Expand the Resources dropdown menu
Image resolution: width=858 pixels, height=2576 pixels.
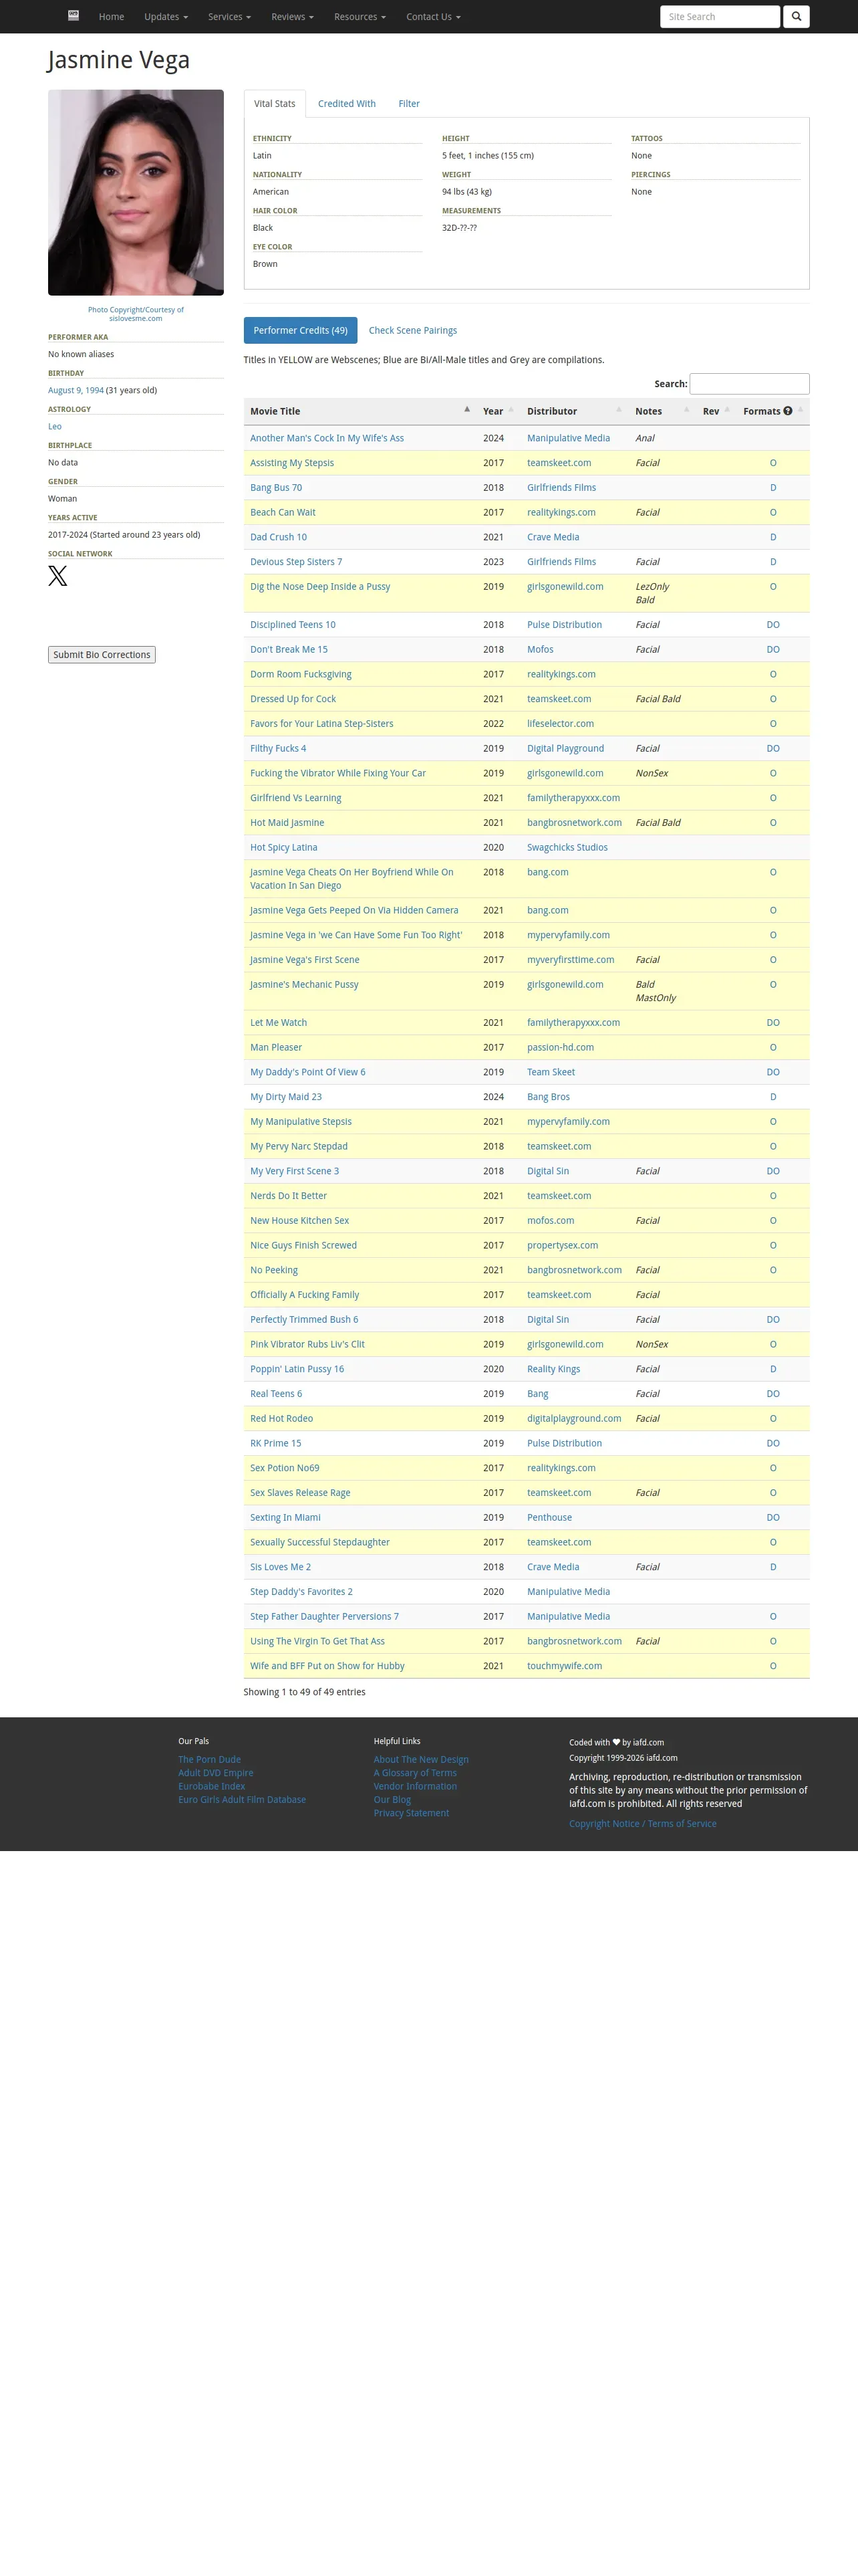[x=360, y=17]
